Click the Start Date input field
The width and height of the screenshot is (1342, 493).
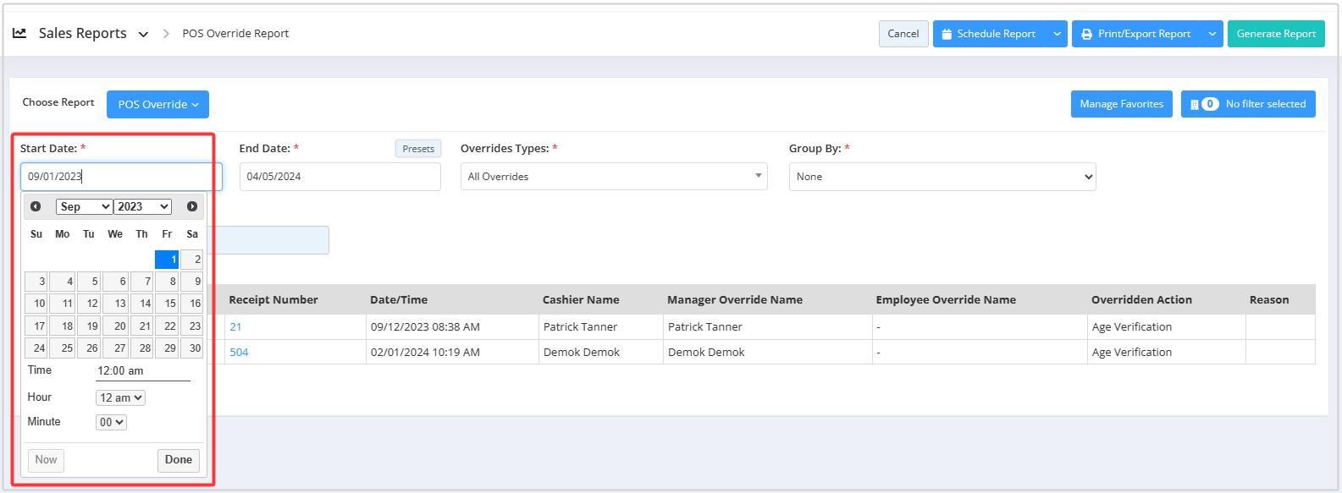tap(121, 176)
